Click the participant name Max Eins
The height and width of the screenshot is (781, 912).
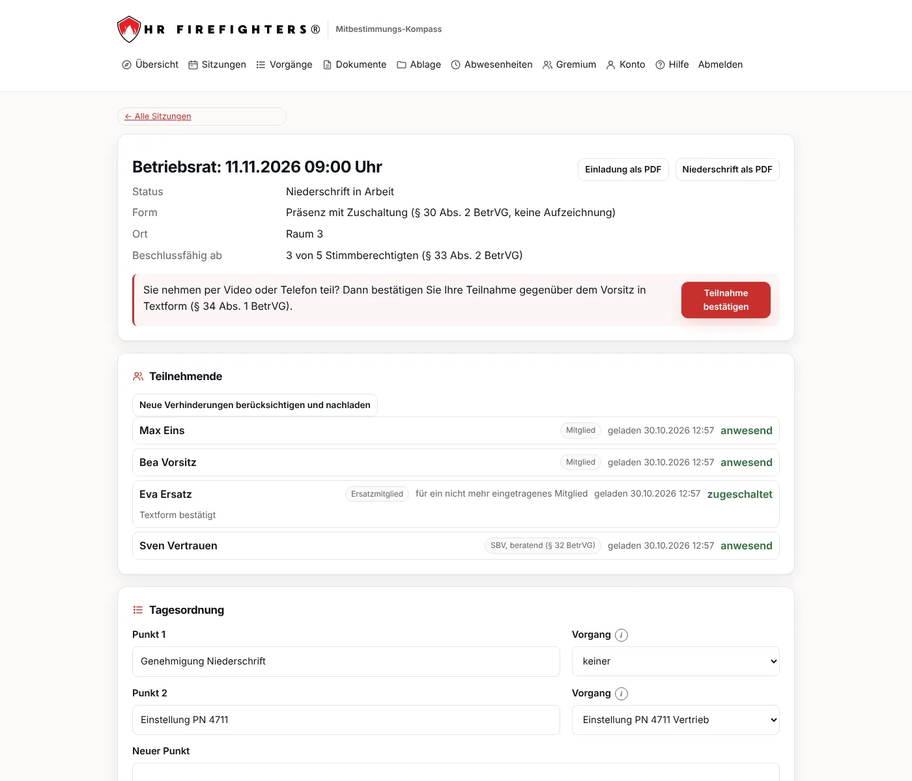[x=162, y=431]
